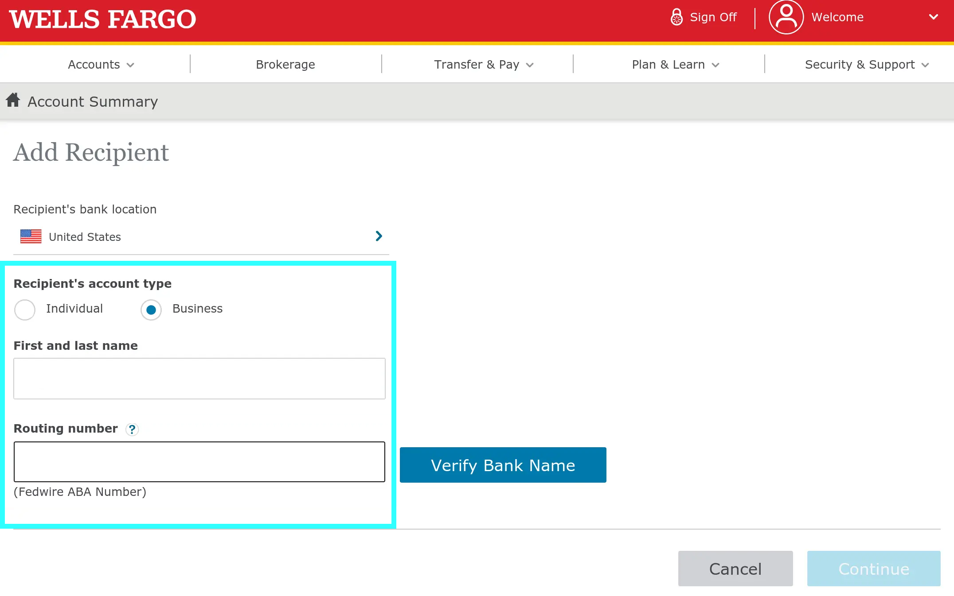Click the Recipient's account type label
Image resolution: width=954 pixels, height=596 pixels.
(93, 284)
